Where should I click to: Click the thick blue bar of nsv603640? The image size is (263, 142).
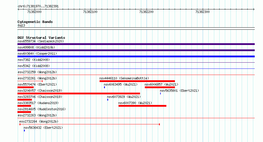tap(136, 56)
